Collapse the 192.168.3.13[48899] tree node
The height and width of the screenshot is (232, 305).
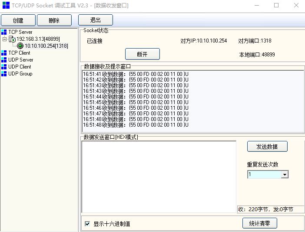[x=4, y=39]
